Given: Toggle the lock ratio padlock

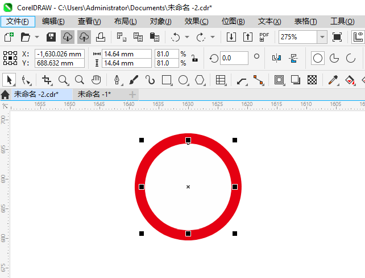Looking at the screenshot, I should pyautogui.click(x=194, y=58).
